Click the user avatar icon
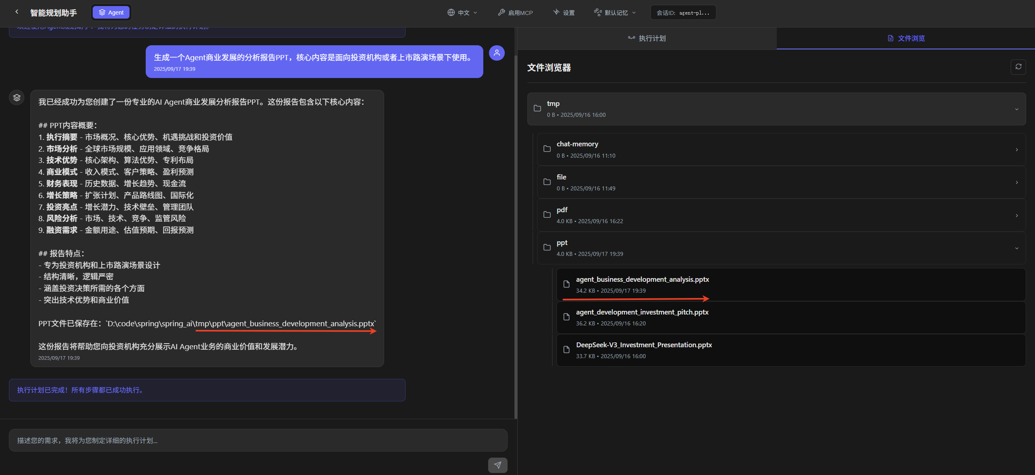1035x475 pixels. click(x=497, y=53)
